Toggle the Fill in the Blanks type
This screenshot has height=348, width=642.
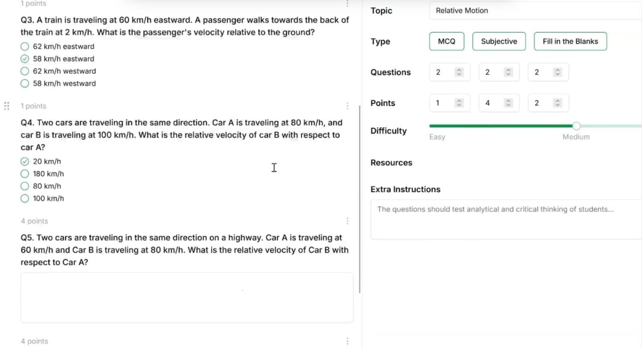click(570, 41)
